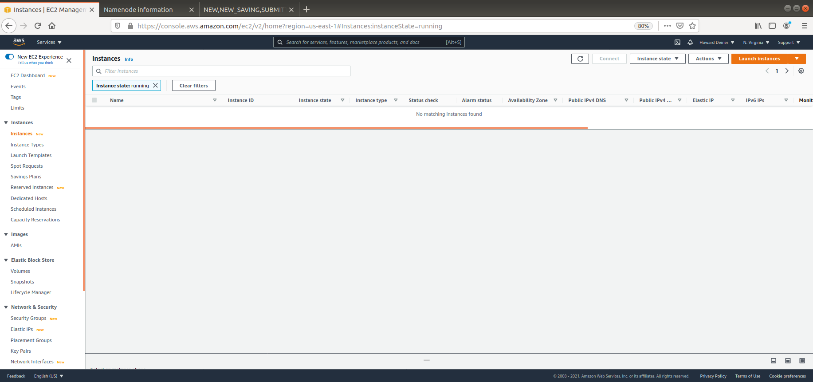Open the Support dropdown

[x=789, y=43]
